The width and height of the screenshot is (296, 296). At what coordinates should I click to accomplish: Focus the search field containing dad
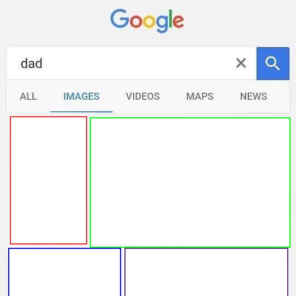[x=132, y=64]
